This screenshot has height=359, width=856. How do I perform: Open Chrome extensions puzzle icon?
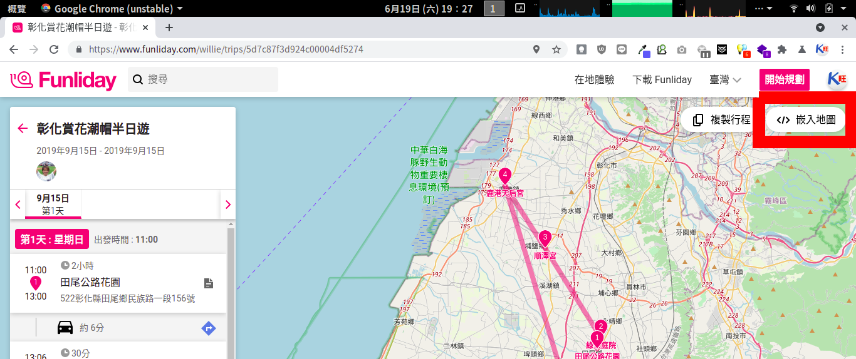pos(781,49)
